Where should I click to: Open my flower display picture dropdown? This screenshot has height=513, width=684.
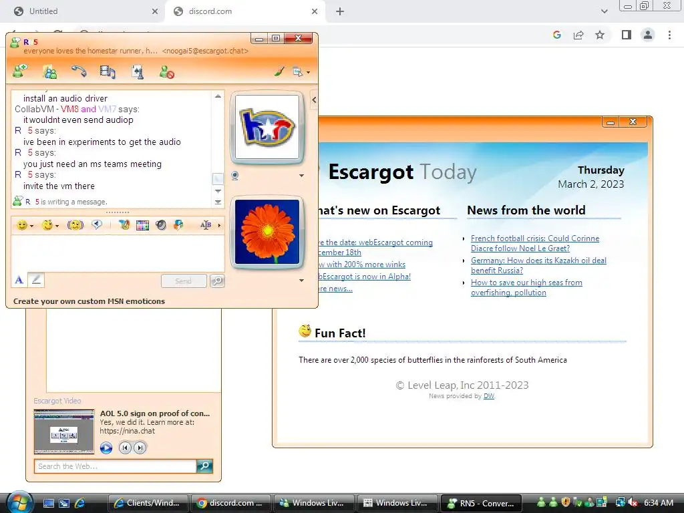tap(301, 281)
